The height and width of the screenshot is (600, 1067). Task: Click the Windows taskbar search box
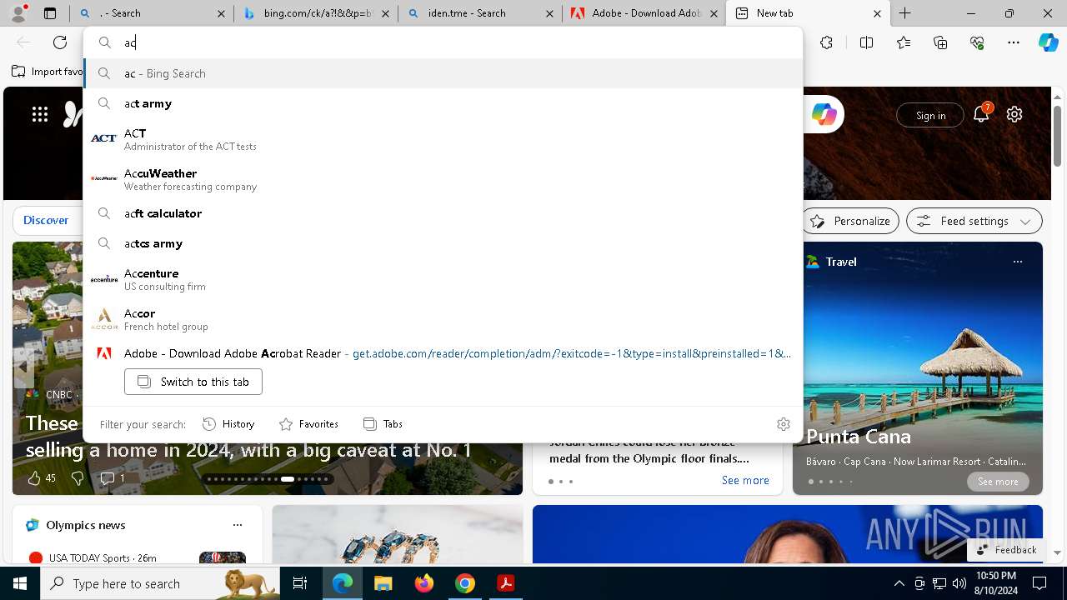pos(160,583)
